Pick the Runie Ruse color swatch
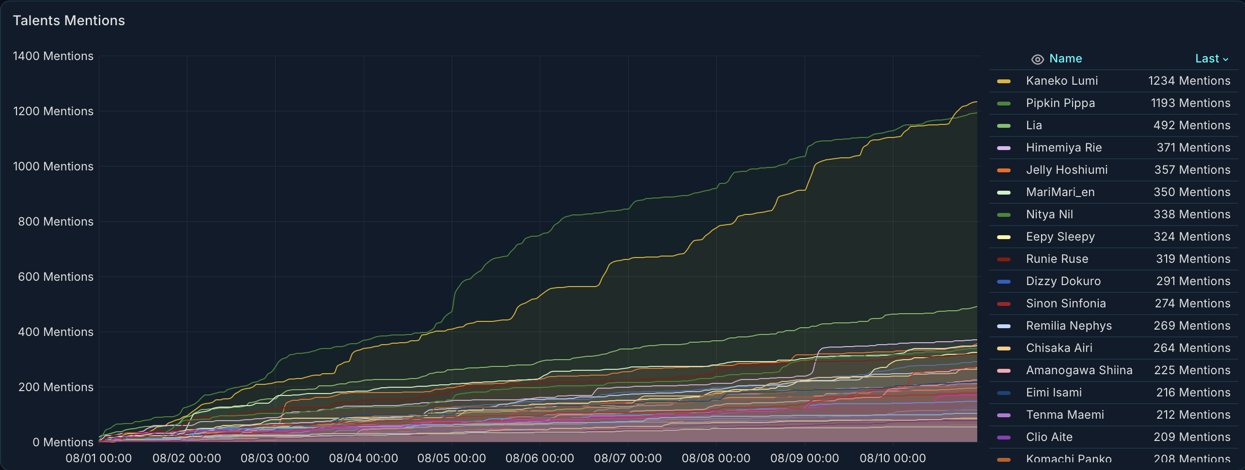This screenshot has width=1245, height=470. click(1004, 259)
